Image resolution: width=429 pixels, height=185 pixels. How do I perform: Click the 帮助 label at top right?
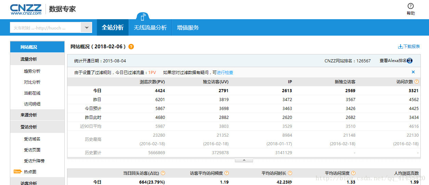pyautogui.click(x=411, y=13)
